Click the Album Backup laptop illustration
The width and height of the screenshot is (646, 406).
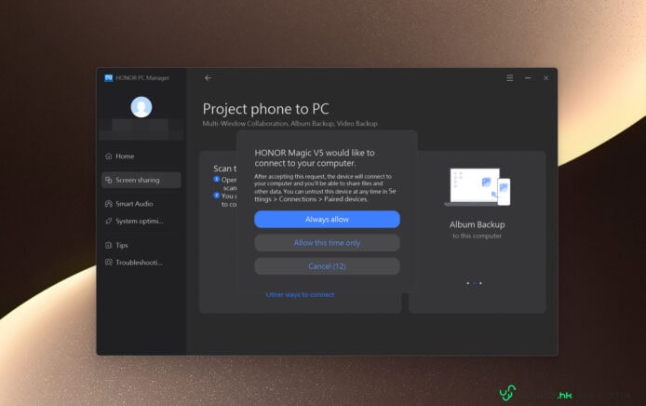pos(478,187)
